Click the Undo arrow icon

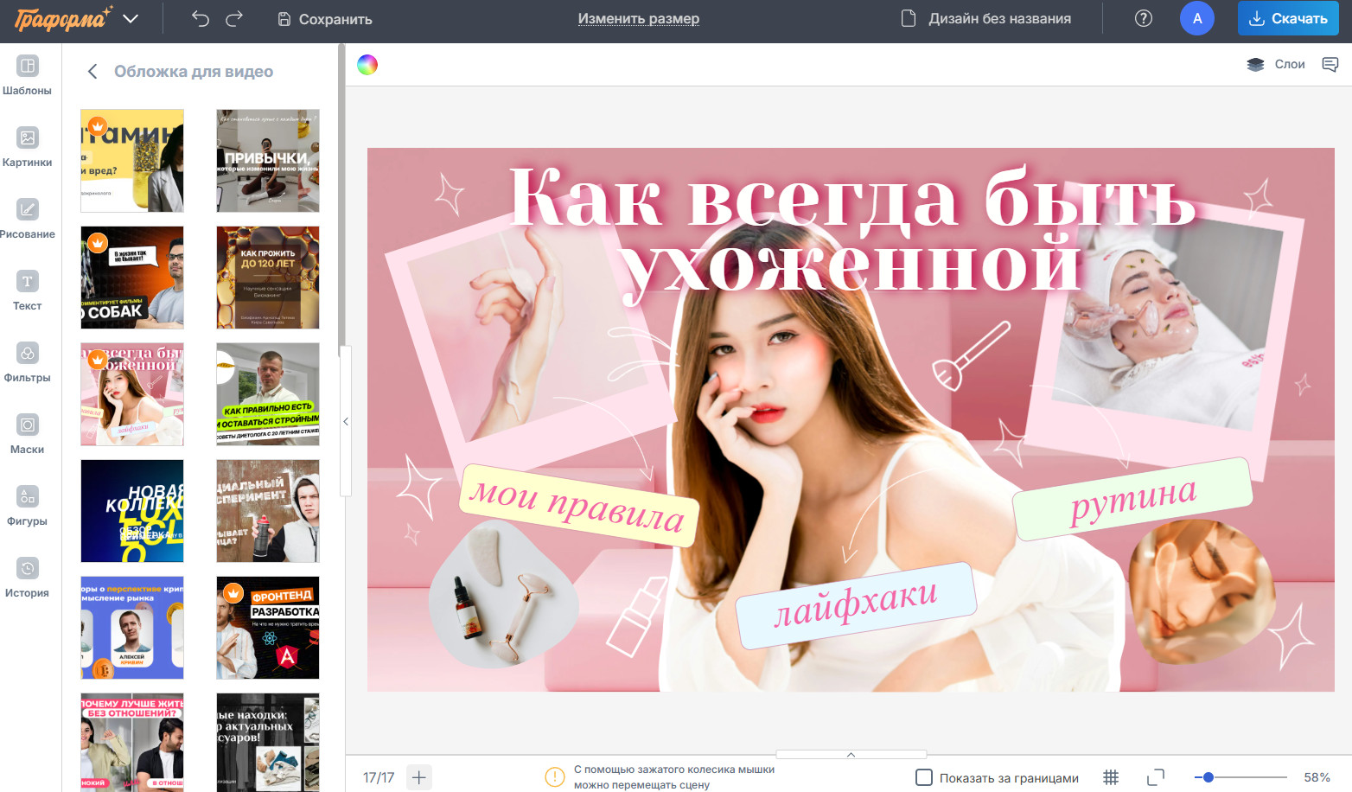pyautogui.click(x=201, y=19)
